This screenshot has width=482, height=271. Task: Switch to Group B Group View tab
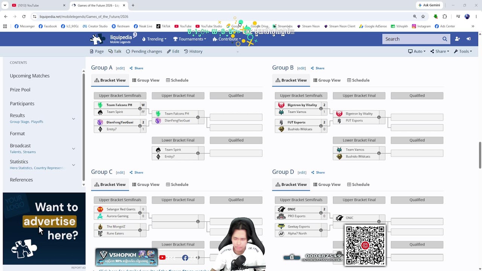(x=327, y=80)
